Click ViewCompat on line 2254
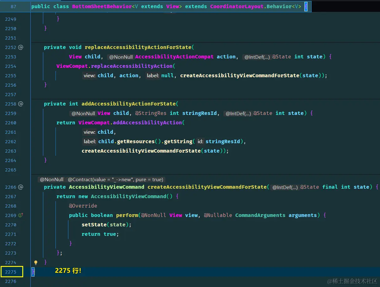The image size is (380, 287). [72, 66]
